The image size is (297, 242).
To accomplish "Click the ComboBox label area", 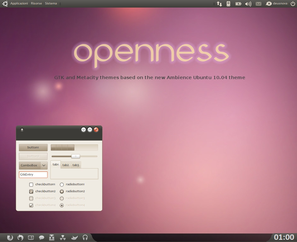I will (x=30, y=165).
